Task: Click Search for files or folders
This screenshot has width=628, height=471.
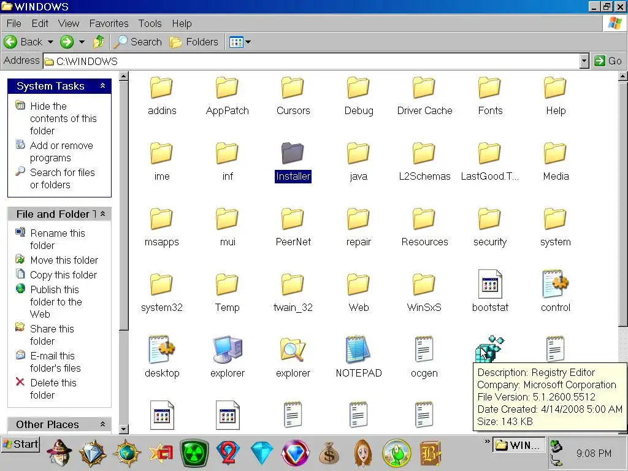Action: click(63, 178)
